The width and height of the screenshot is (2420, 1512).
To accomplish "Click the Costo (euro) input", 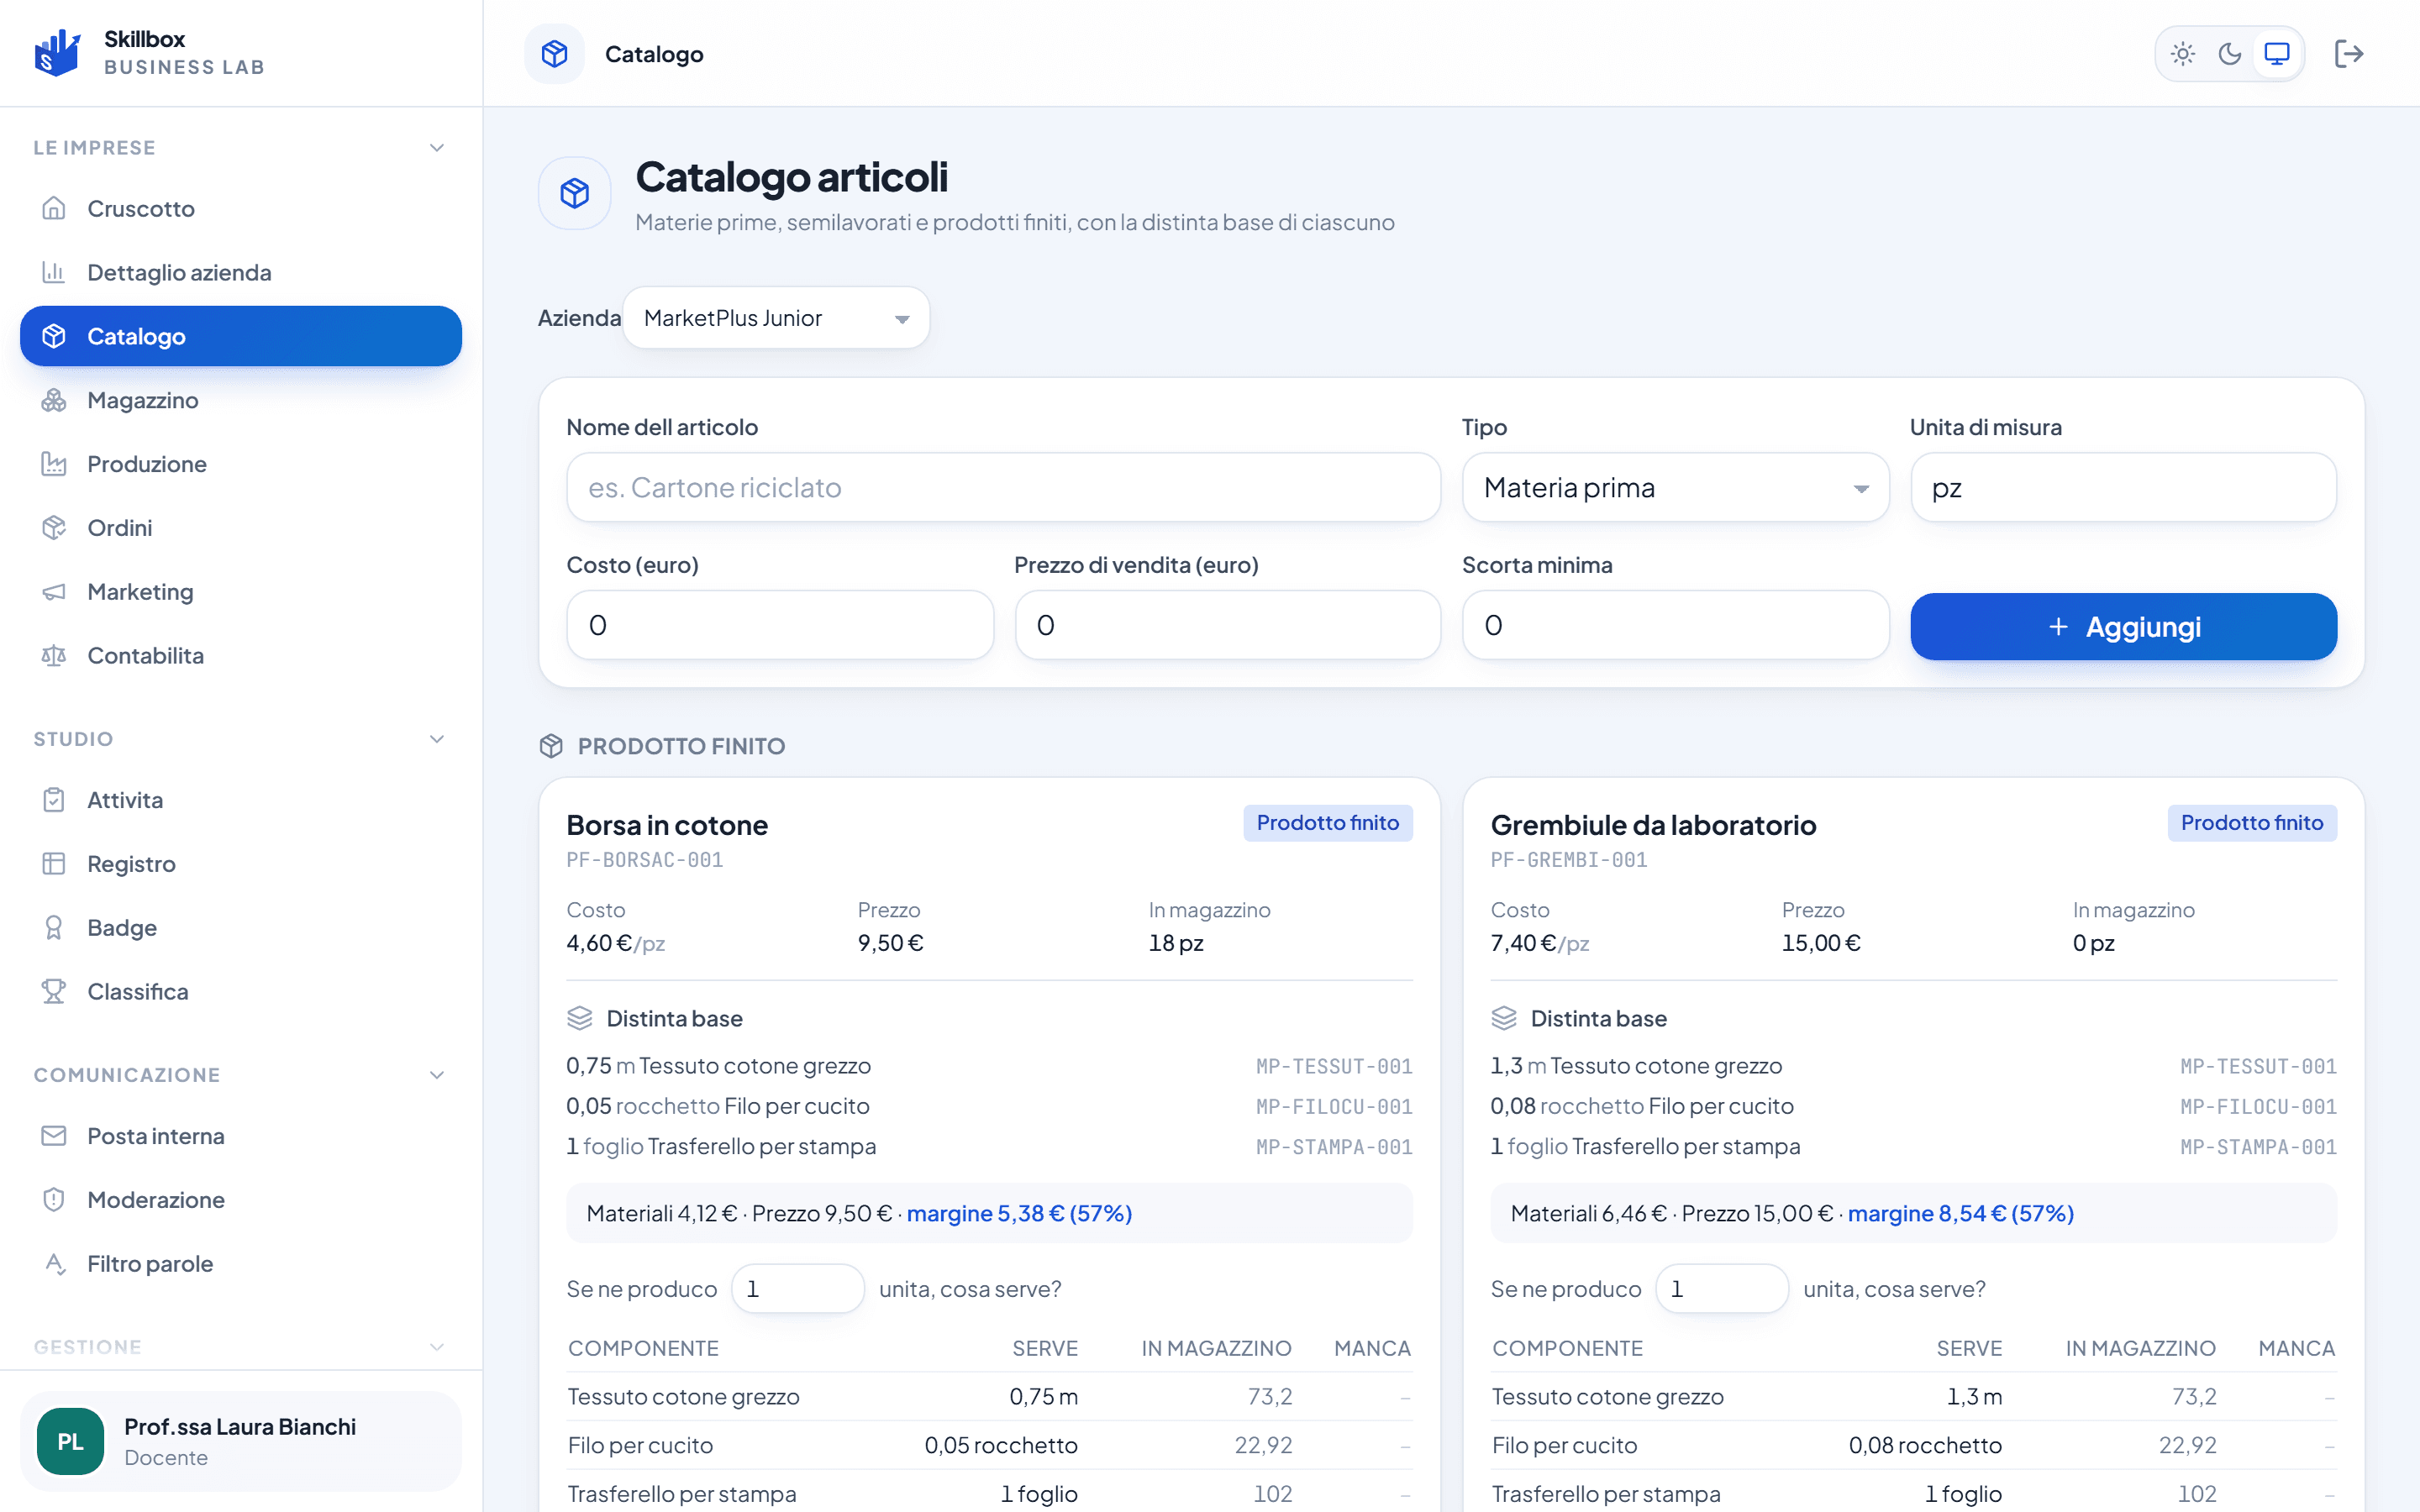I will (x=780, y=625).
